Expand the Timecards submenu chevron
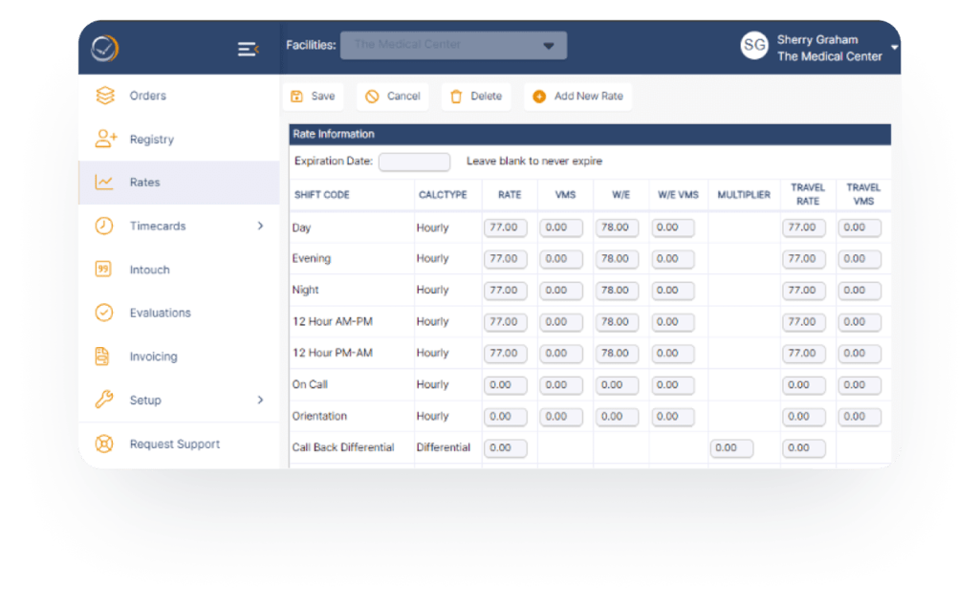979x606 pixels. (x=260, y=227)
